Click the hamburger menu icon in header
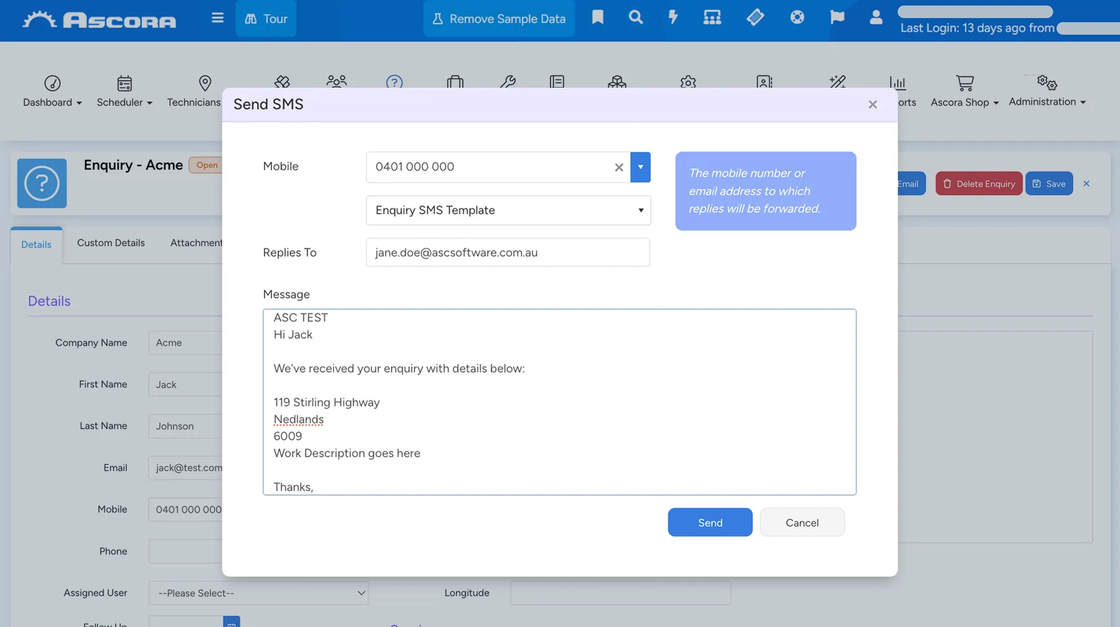The image size is (1120, 627). coord(217,18)
